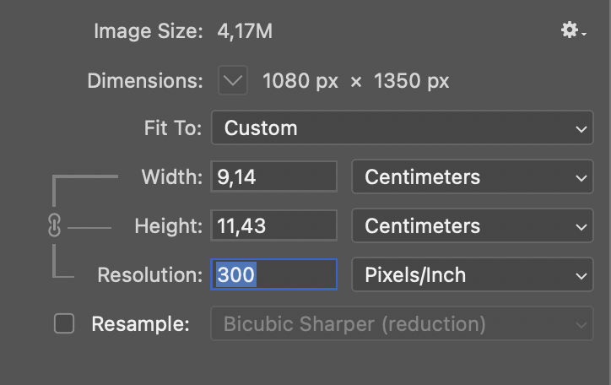Click the Bicubic Sharper resample method dropdown
Screen dimensions: 611x385
[403, 324]
